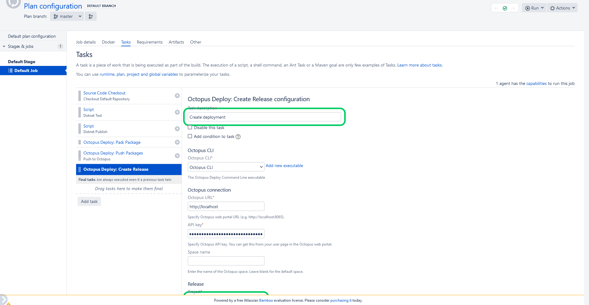Remove the Push Packages task
Viewport: 589px width, 305px height.
[177, 156]
